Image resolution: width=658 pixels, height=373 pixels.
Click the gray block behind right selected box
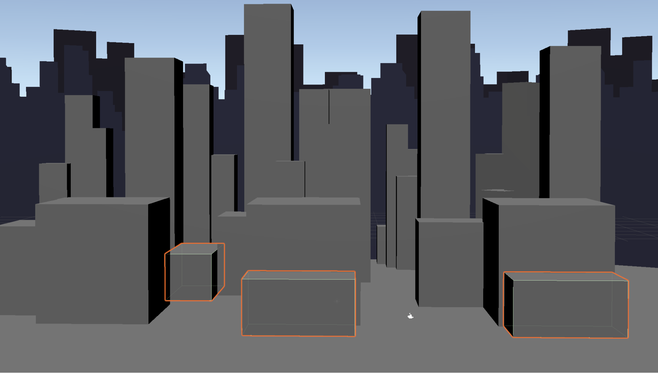pyautogui.click(x=556, y=237)
